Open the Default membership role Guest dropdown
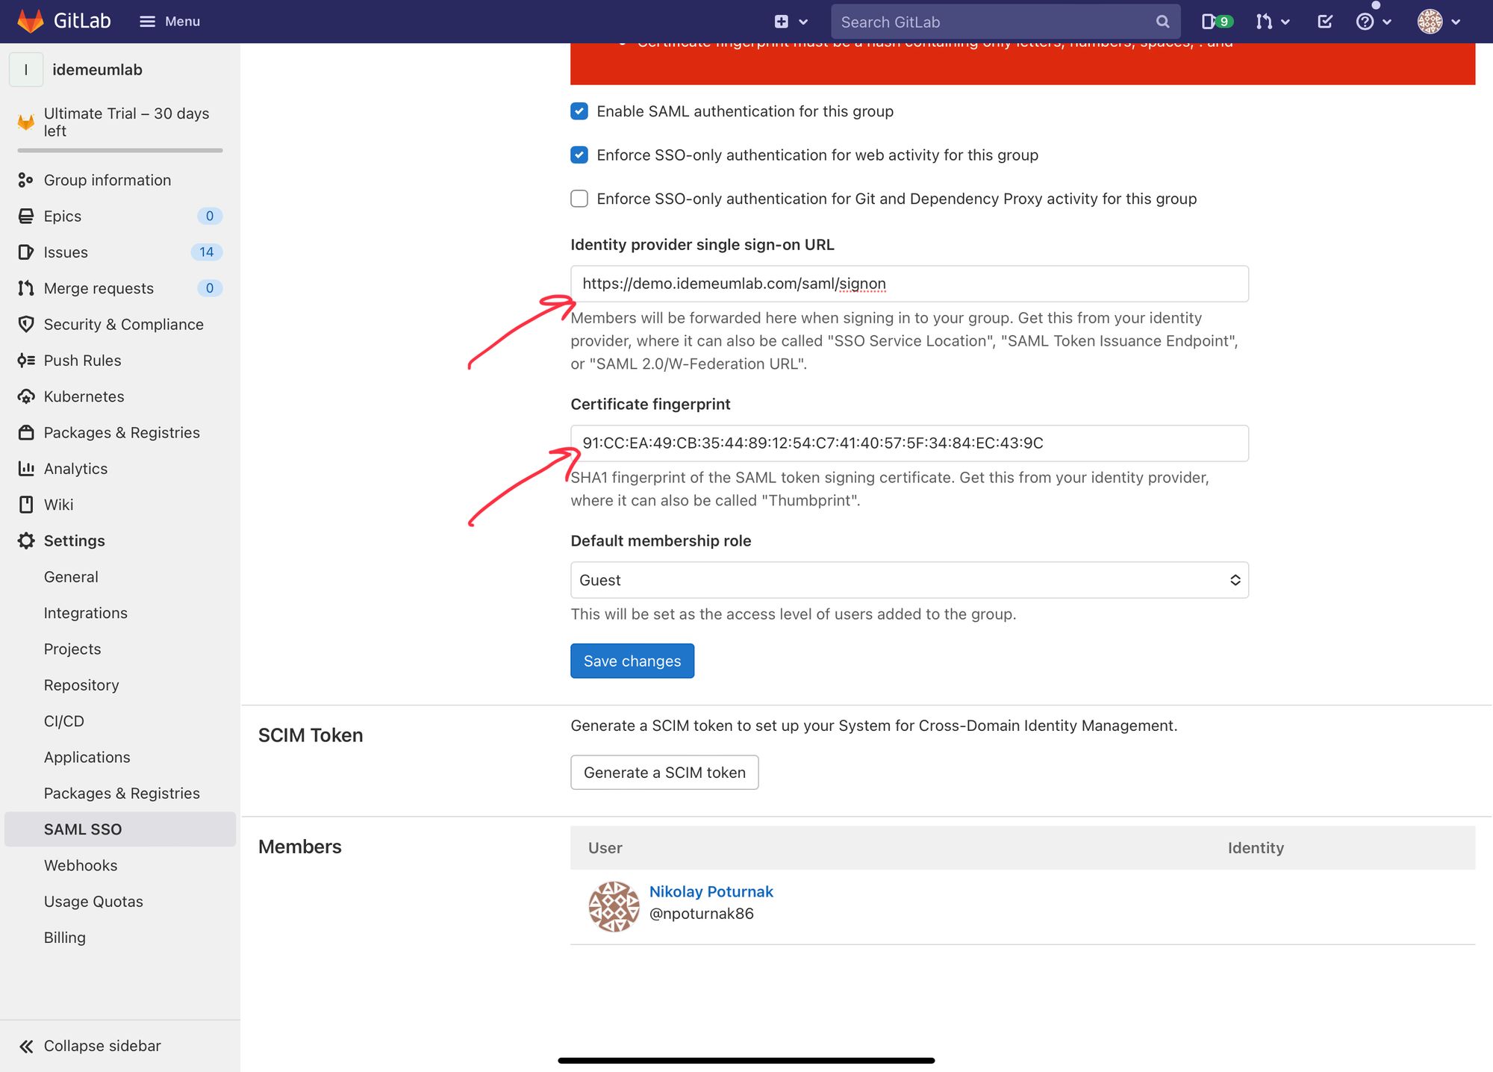1493x1072 pixels. (909, 580)
